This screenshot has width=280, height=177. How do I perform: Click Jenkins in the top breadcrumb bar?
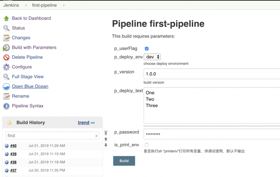[11, 5]
